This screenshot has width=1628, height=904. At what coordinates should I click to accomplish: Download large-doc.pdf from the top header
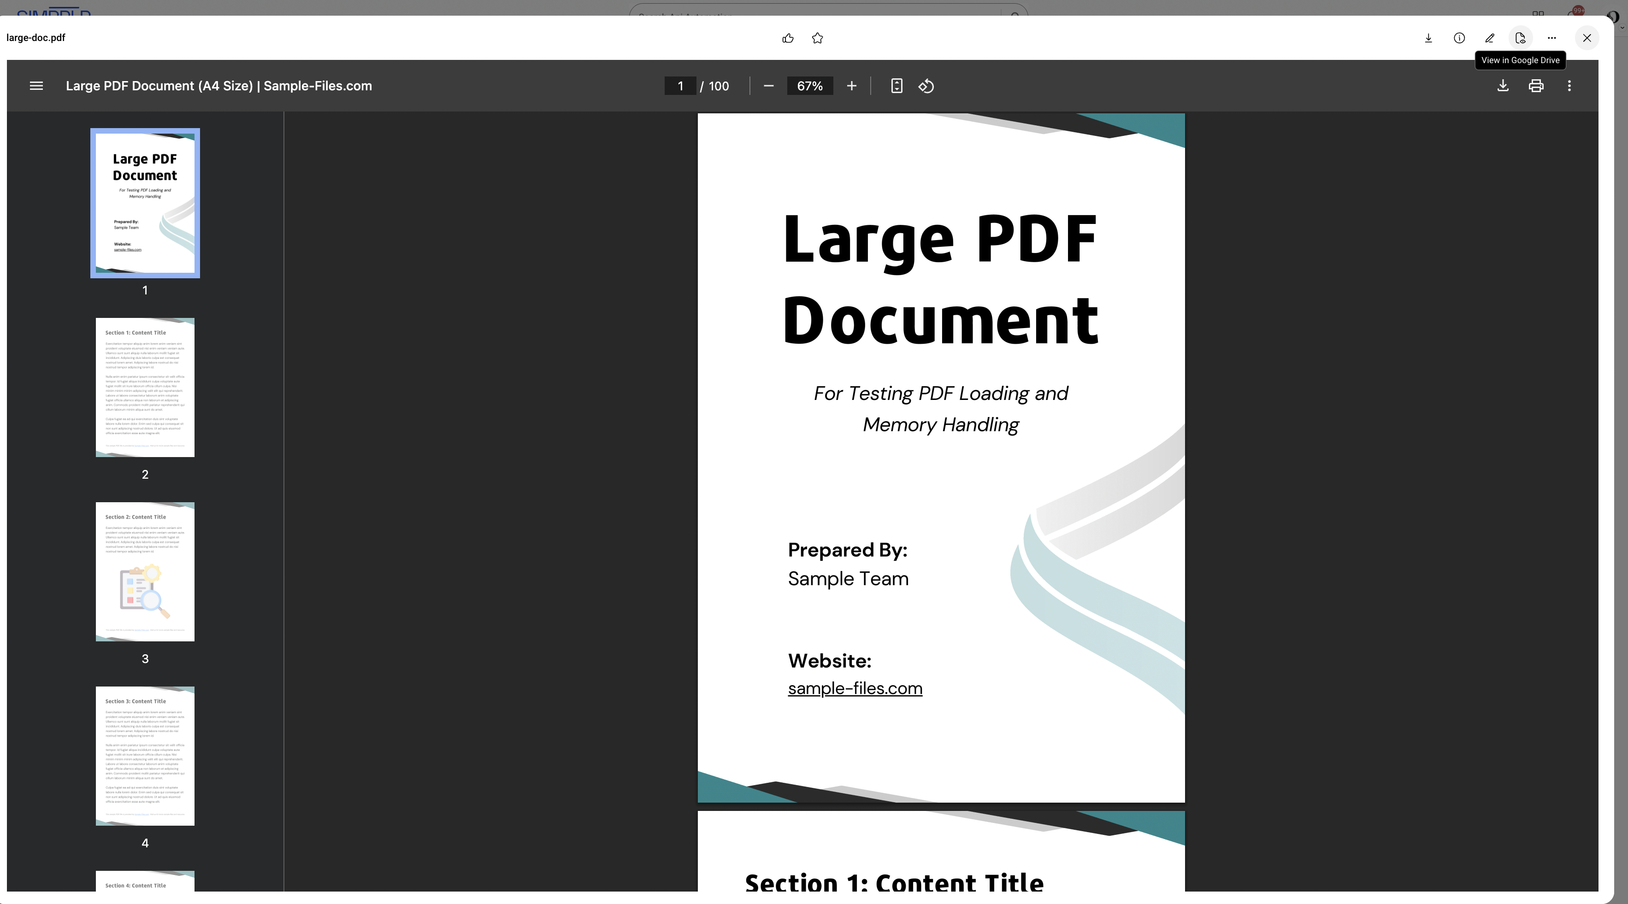click(x=1428, y=39)
